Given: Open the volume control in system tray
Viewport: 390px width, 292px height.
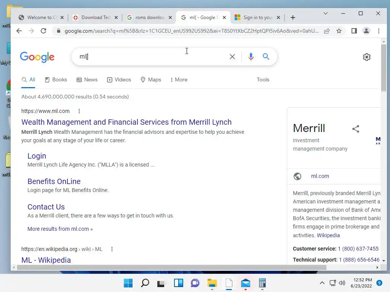Looking at the screenshot, I should (x=342, y=283).
